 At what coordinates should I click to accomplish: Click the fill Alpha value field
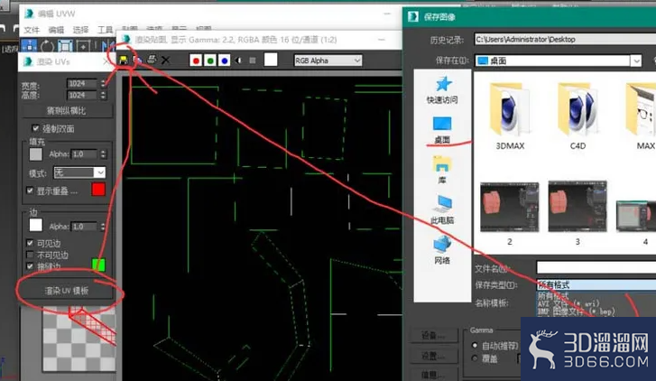click(85, 154)
